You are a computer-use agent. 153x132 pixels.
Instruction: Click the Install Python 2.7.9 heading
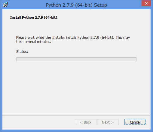(x=34, y=17)
